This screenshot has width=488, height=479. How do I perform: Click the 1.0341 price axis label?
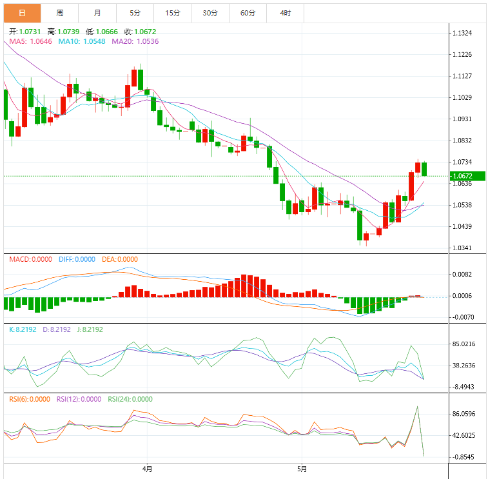462,248
